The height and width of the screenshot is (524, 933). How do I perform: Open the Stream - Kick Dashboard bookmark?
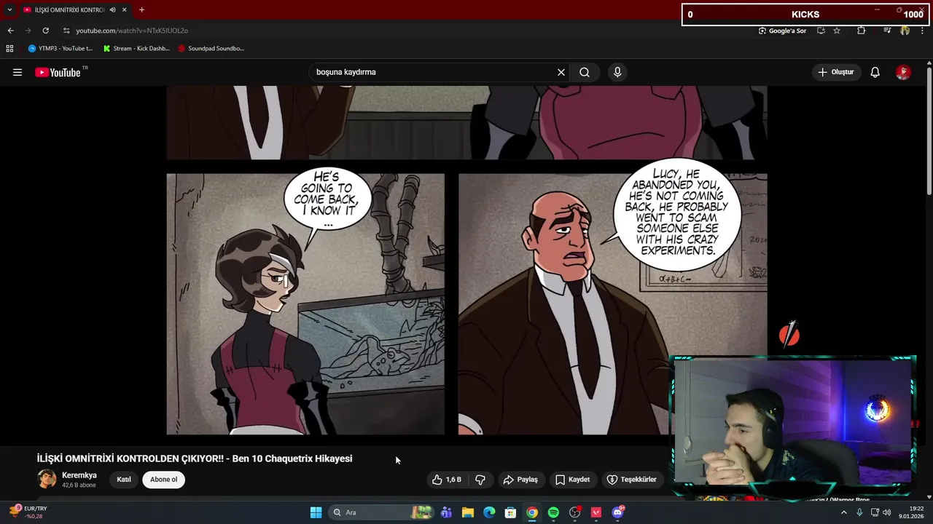136,49
